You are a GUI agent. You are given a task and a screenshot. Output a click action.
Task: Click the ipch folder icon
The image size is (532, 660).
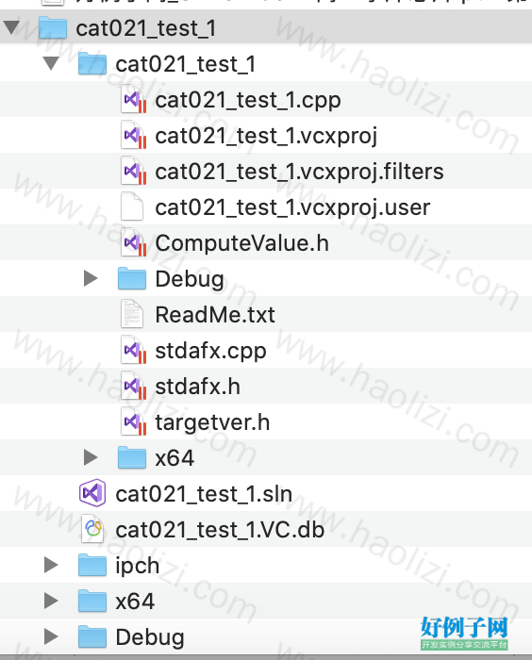[x=92, y=565]
